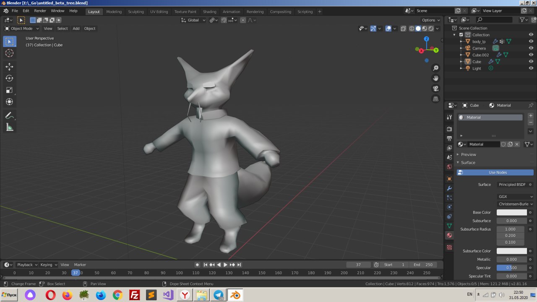Open the GGX distribution dropdown
The image size is (537, 302).
coord(515,196)
